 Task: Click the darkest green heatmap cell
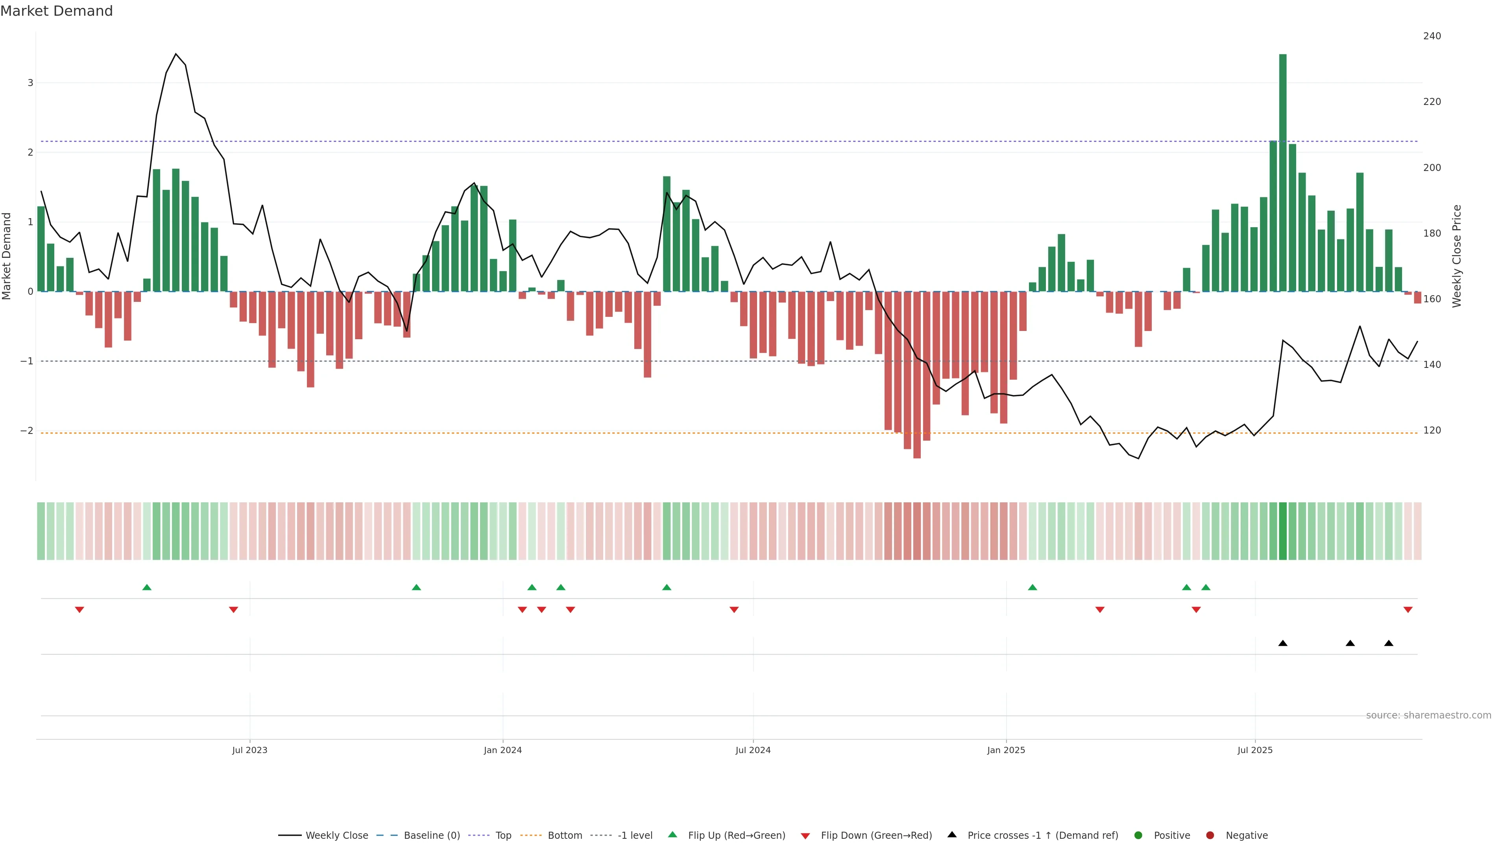coord(1283,531)
